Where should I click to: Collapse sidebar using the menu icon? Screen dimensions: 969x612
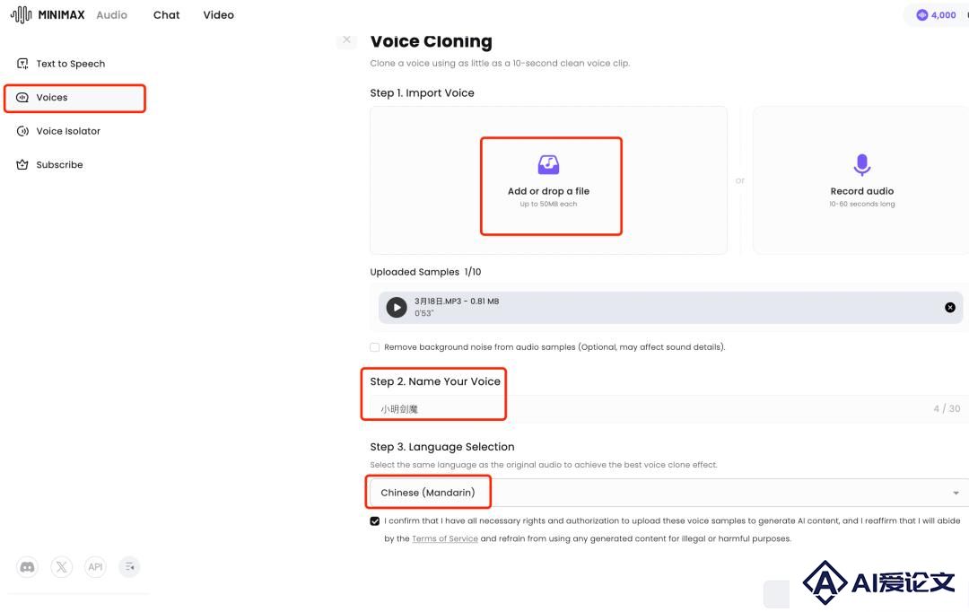[129, 567]
